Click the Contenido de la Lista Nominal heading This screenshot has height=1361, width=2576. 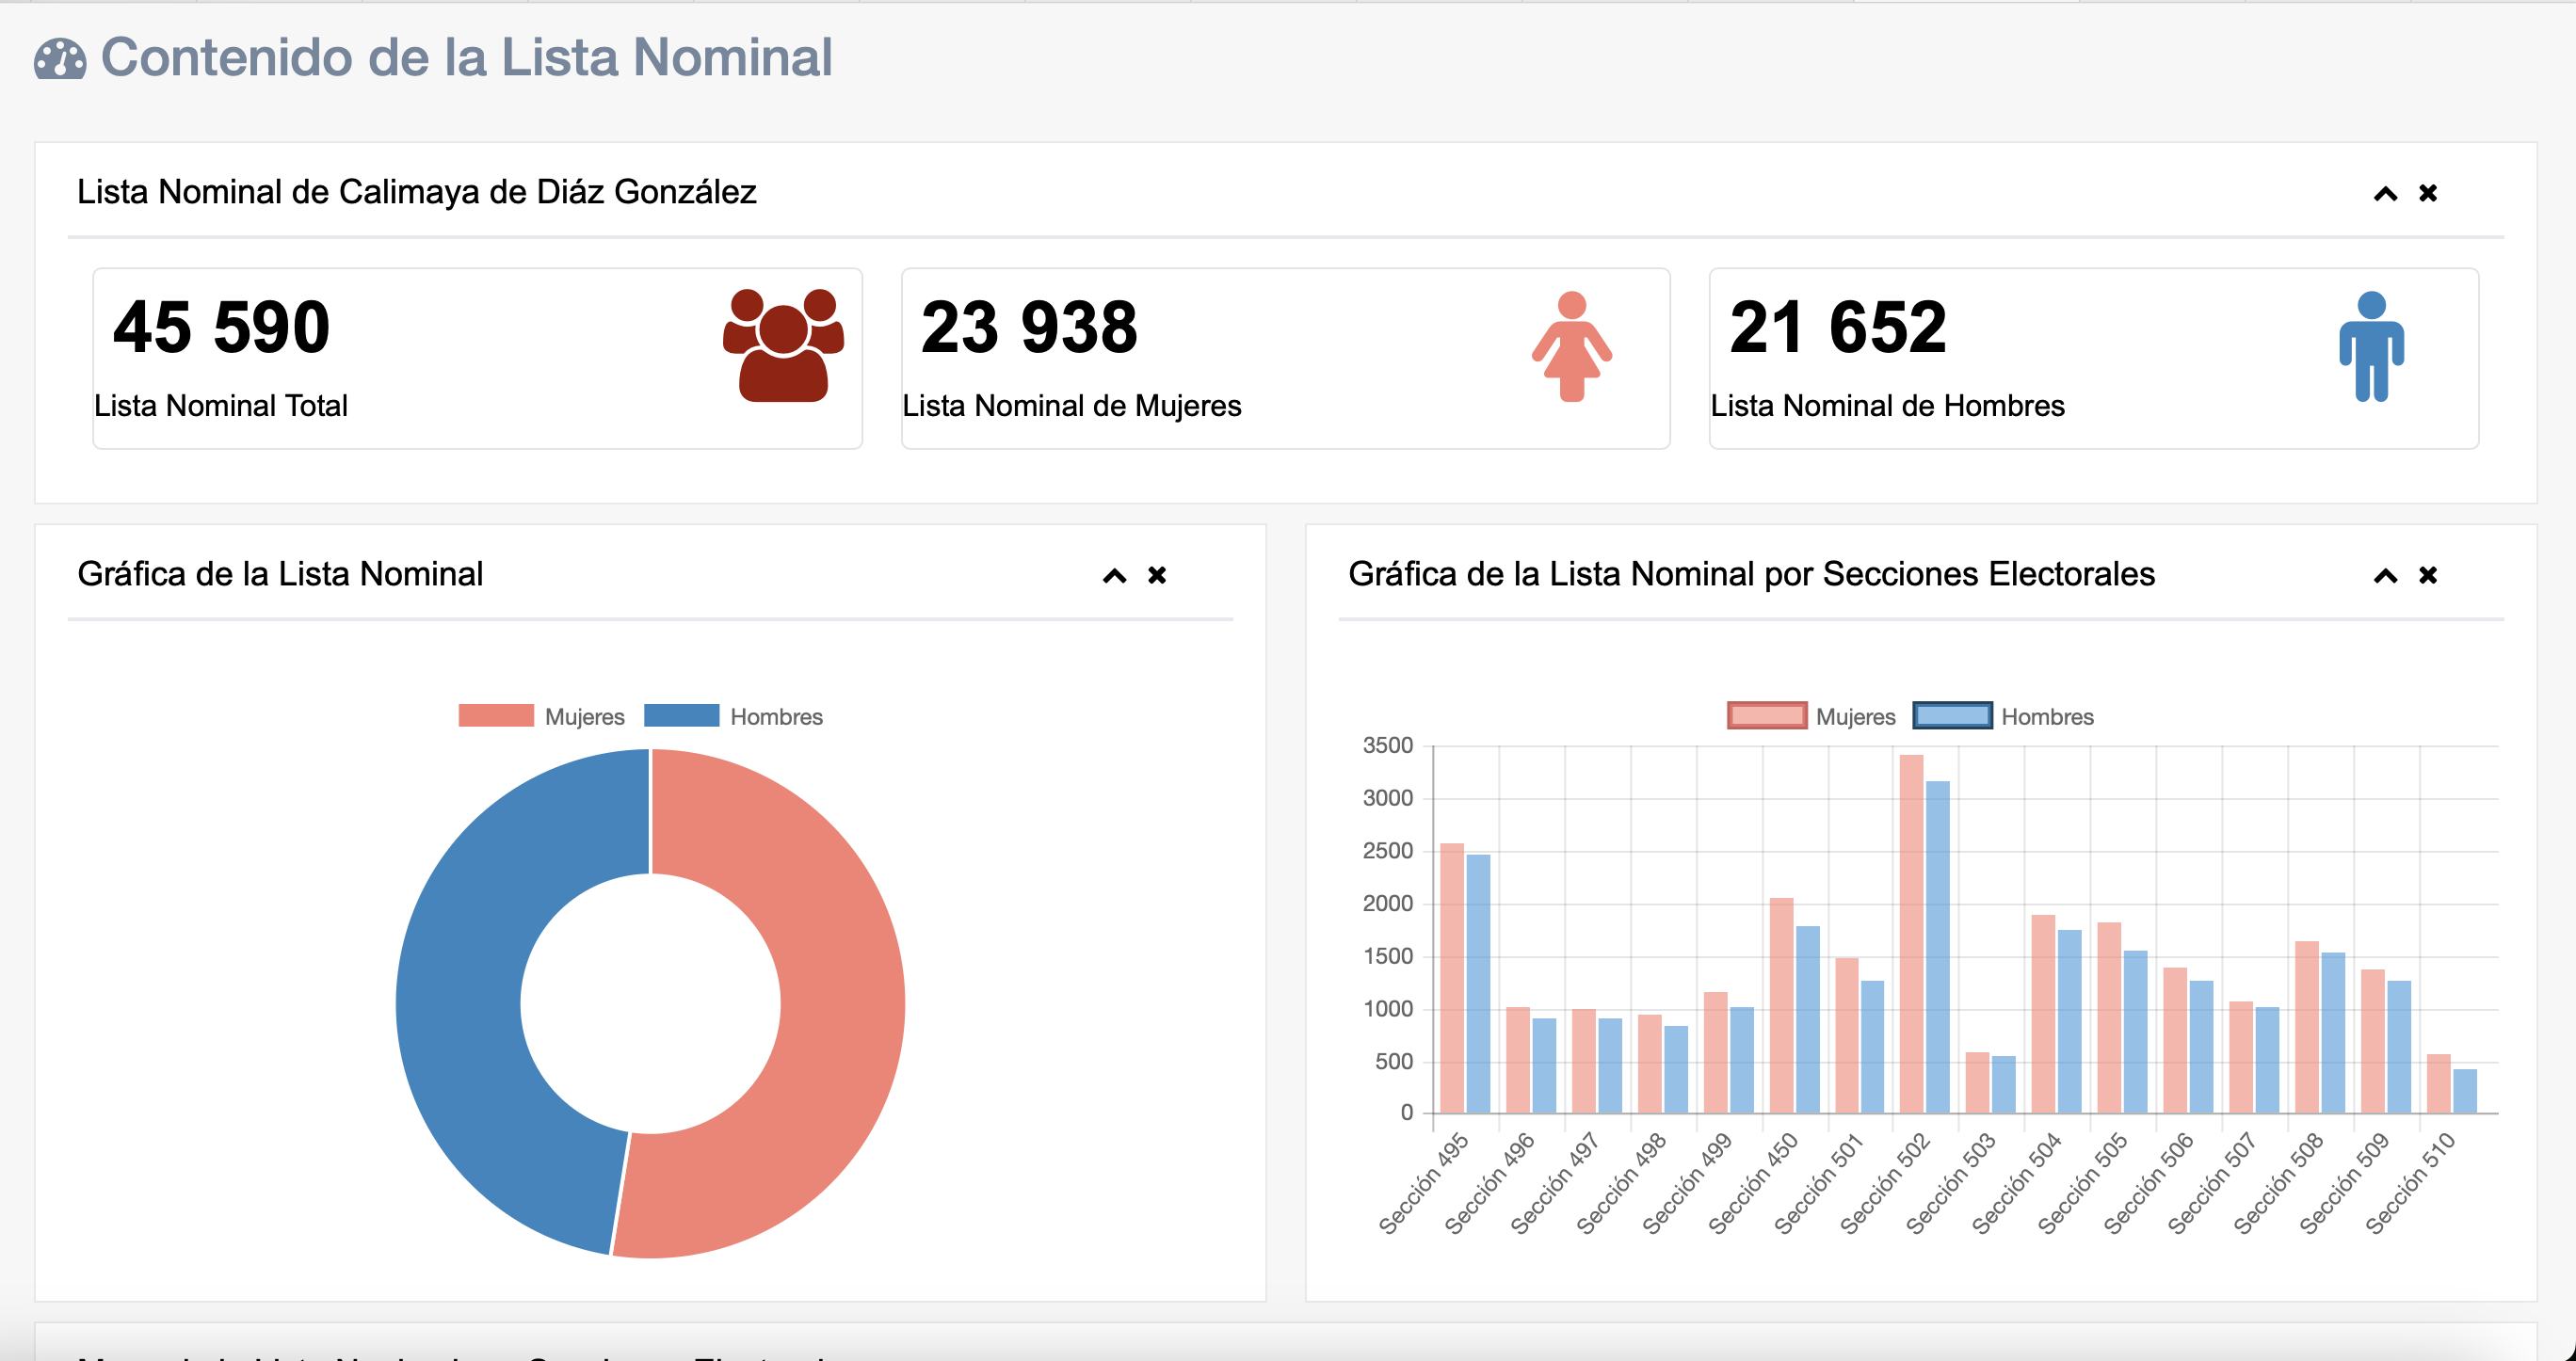point(466,57)
